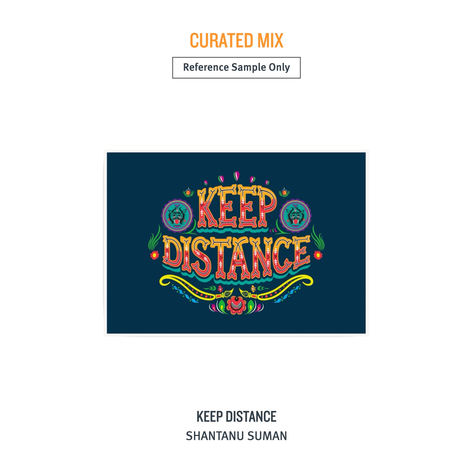Click the word KEEP in the artwork
Image resolution: width=473 pixels, height=473 pixels.
[237, 206]
